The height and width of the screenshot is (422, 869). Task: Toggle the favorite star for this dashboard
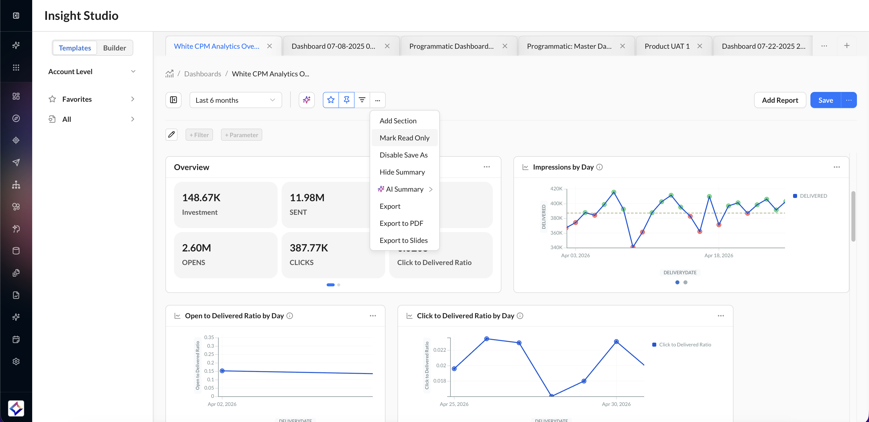point(331,100)
